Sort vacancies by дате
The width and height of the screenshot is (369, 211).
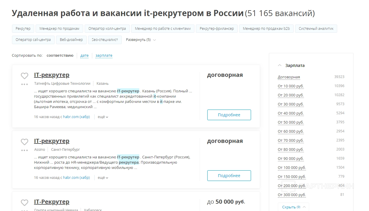point(84,56)
